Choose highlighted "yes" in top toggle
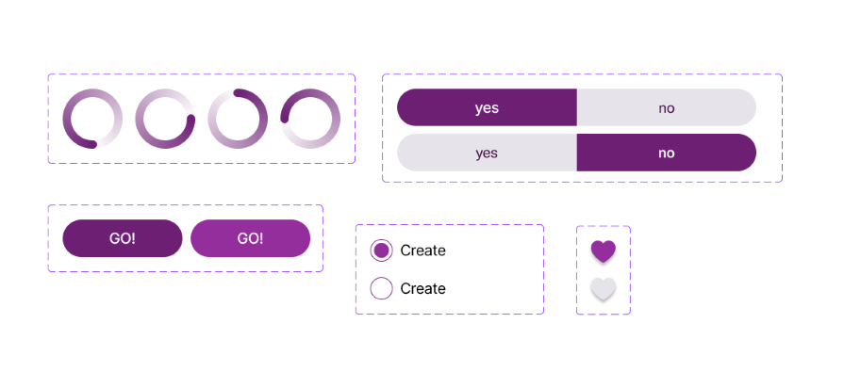The height and width of the screenshot is (388, 844). [x=487, y=107]
